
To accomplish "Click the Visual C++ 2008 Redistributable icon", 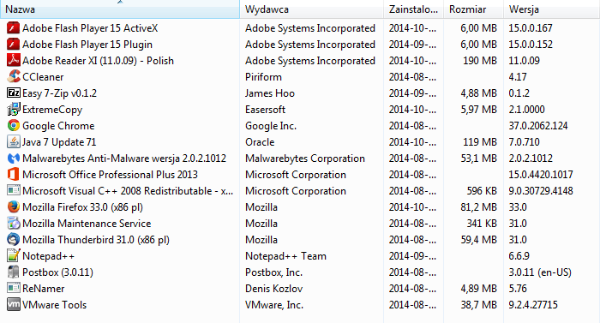I will [x=14, y=190].
